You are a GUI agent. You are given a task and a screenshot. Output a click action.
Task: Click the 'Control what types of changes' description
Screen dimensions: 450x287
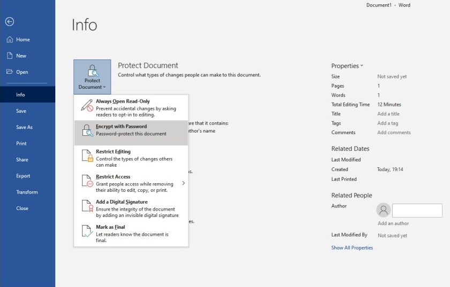point(190,75)
